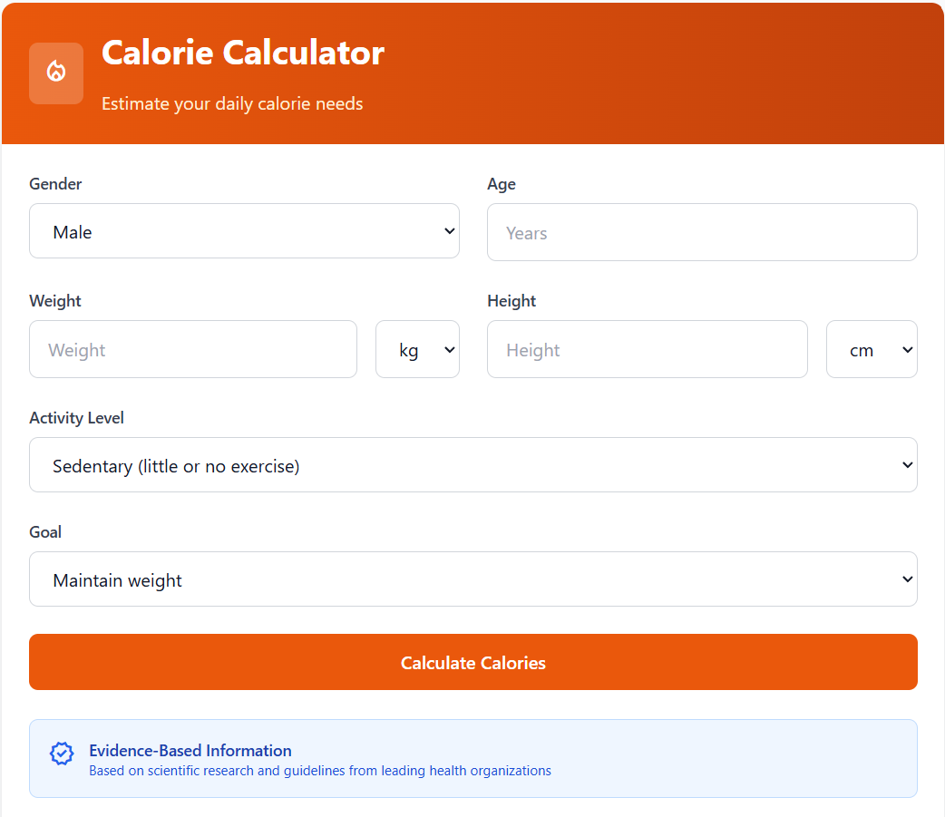Click the Weight input field
Screen dimensions: 945x817
coord(192,349)
